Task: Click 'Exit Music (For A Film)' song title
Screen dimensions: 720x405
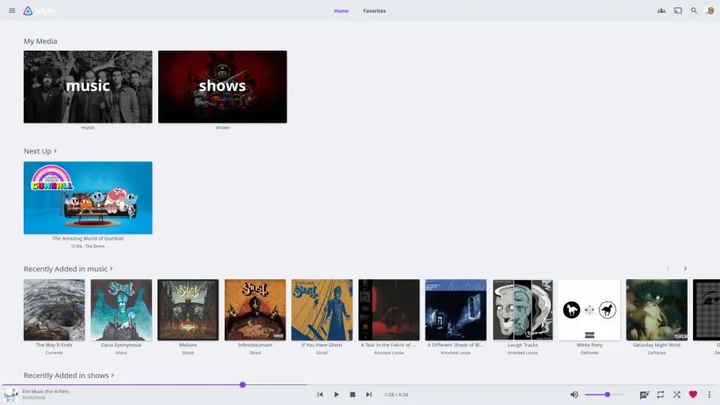Action: click(x=45, y=392)
